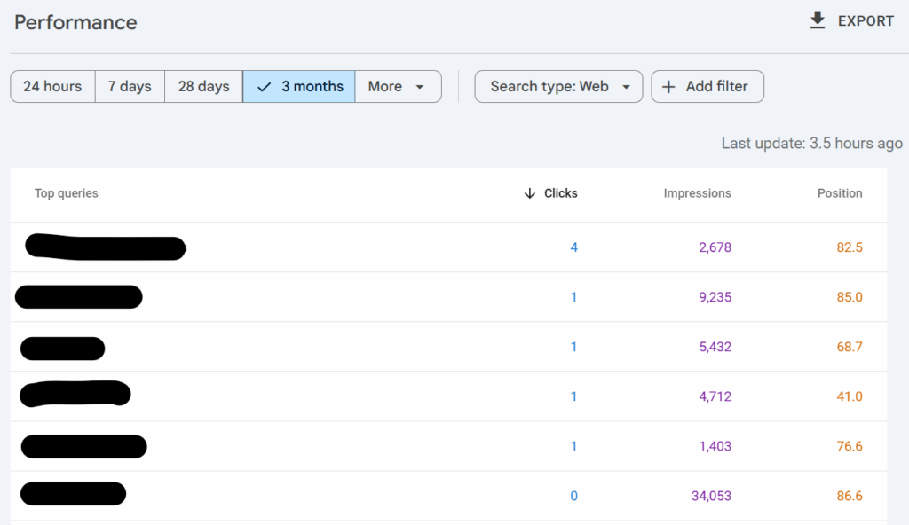The image size is (909, 525).
Task: Sort by the Position column header
Action: click(840, 193)
